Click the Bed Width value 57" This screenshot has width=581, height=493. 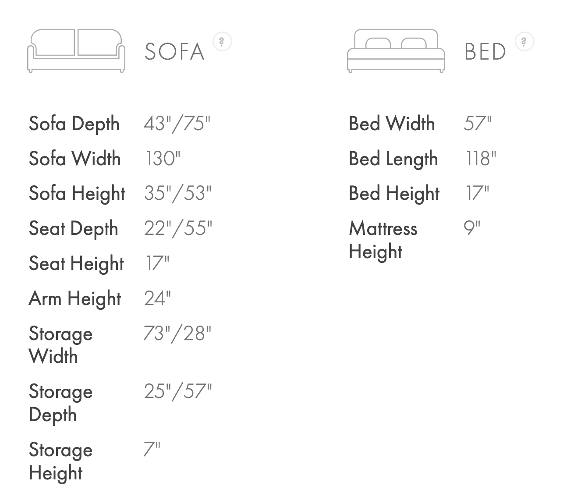point(478,124)
